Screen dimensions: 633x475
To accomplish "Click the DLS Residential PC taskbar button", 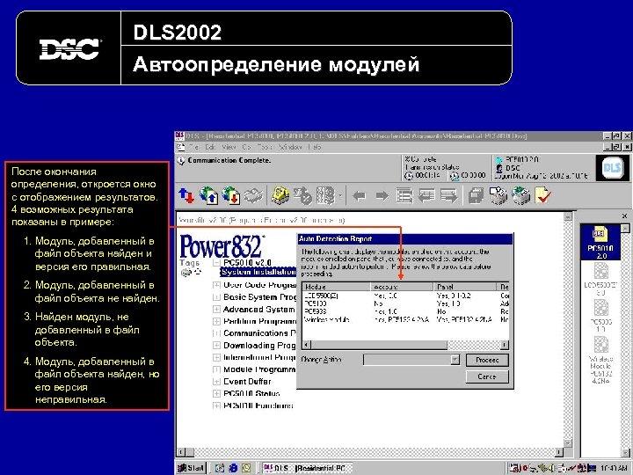I will pos(307,468).
